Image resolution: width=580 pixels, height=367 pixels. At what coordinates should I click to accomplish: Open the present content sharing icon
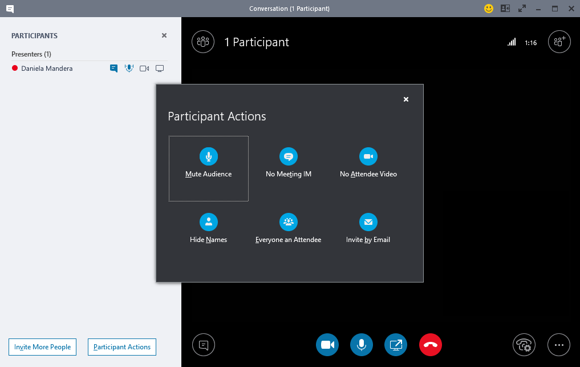(395, 345)
